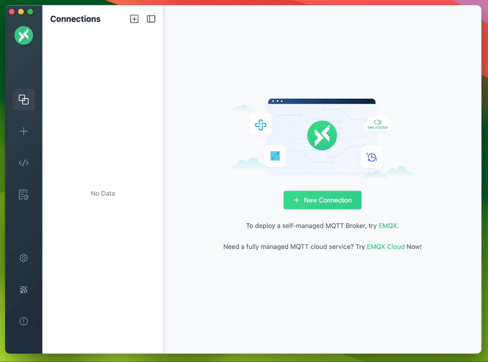Image resolution: width=488 pixels, height=362 pixels.
Task: Click the green zoom button in the title bar
Action: [30, 10]
